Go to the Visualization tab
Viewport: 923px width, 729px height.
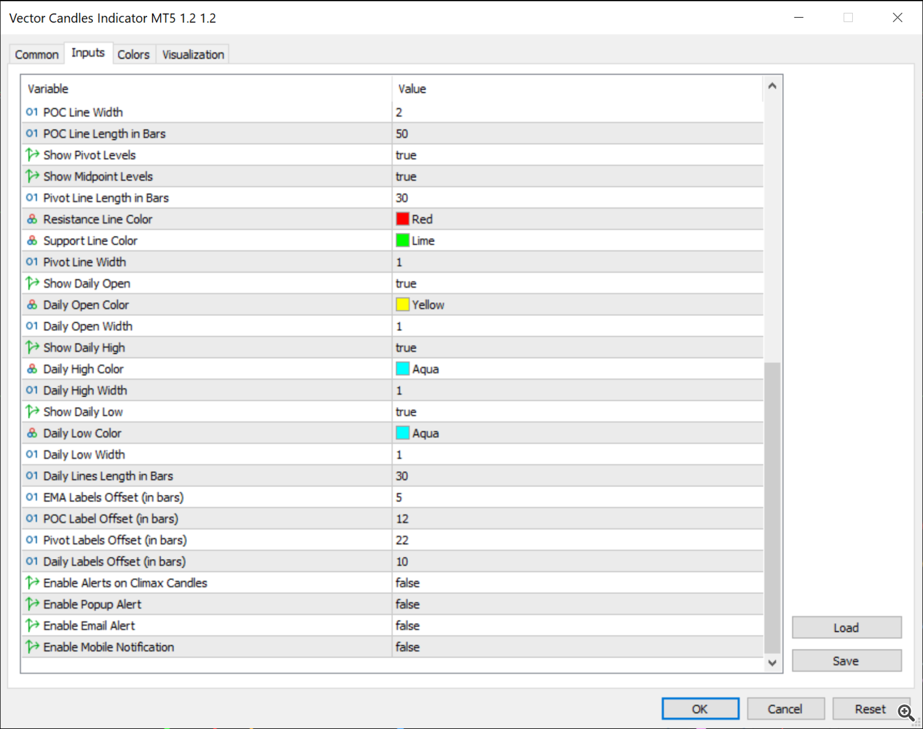193,54
